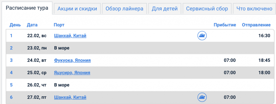Click ship icon in day 1 Shanghai row
Viewport: 276px width, 104px height.
pyautogui.click(x=202, y=36)
